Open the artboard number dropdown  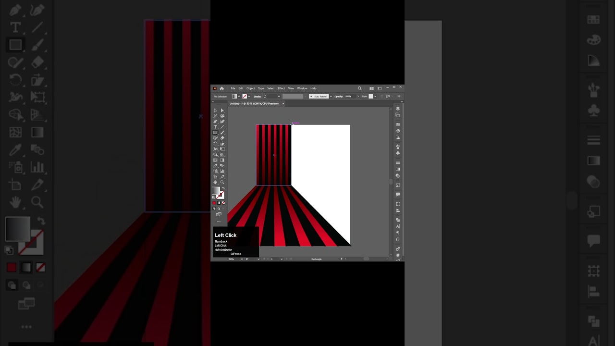(x=282, y=259)
